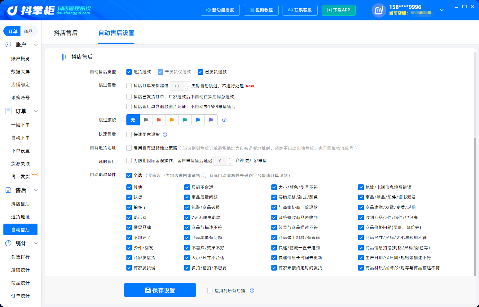Image resolution: width=479 pixels, height=307 pixels.
Task: Switch to the 商品 sidebar tab
Action: coord(28,31)
